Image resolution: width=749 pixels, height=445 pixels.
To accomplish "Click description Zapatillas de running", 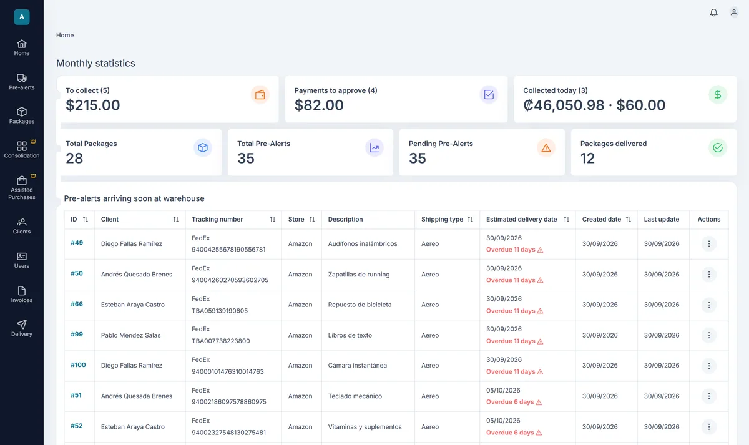I will tap(359, 275).
